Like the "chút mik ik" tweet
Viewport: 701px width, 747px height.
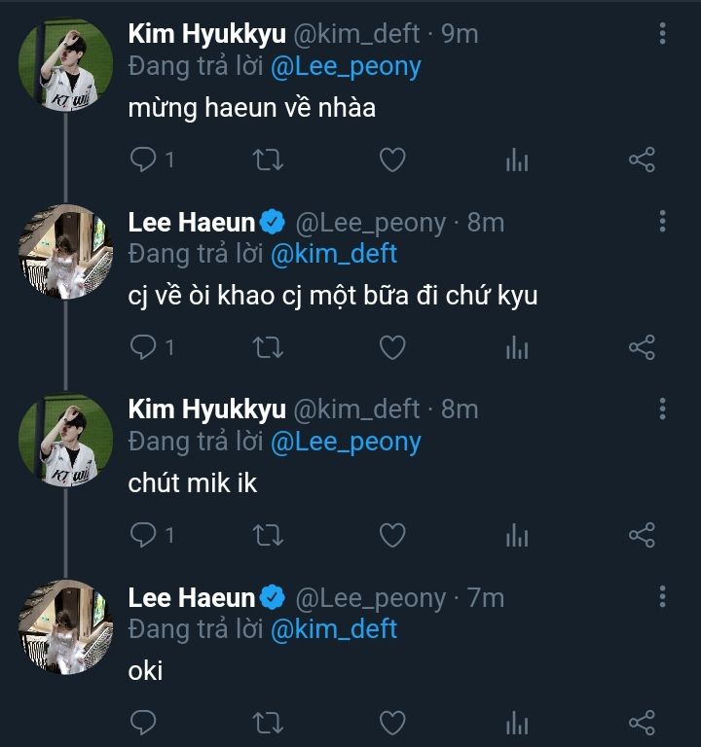coord(391,534)
